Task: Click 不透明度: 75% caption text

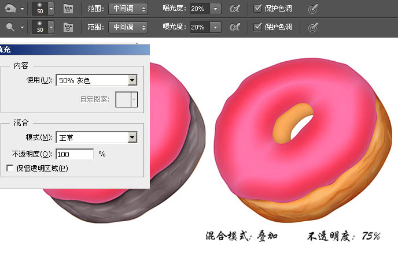Action: click(344, 236)
